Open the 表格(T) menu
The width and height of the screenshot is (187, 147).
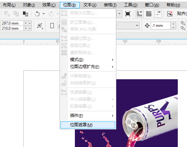[x=110, y=5]
